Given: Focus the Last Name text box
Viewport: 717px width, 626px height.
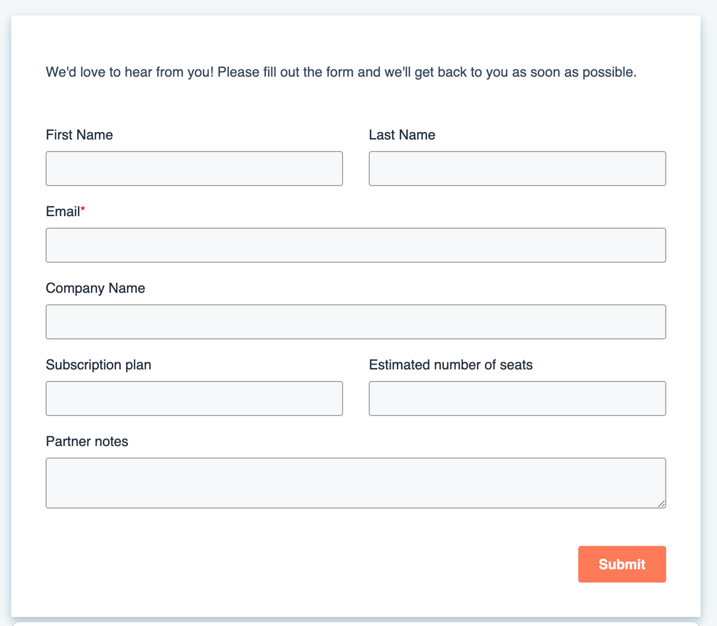Looking at the screenshot, I should (x=518, y=169).
